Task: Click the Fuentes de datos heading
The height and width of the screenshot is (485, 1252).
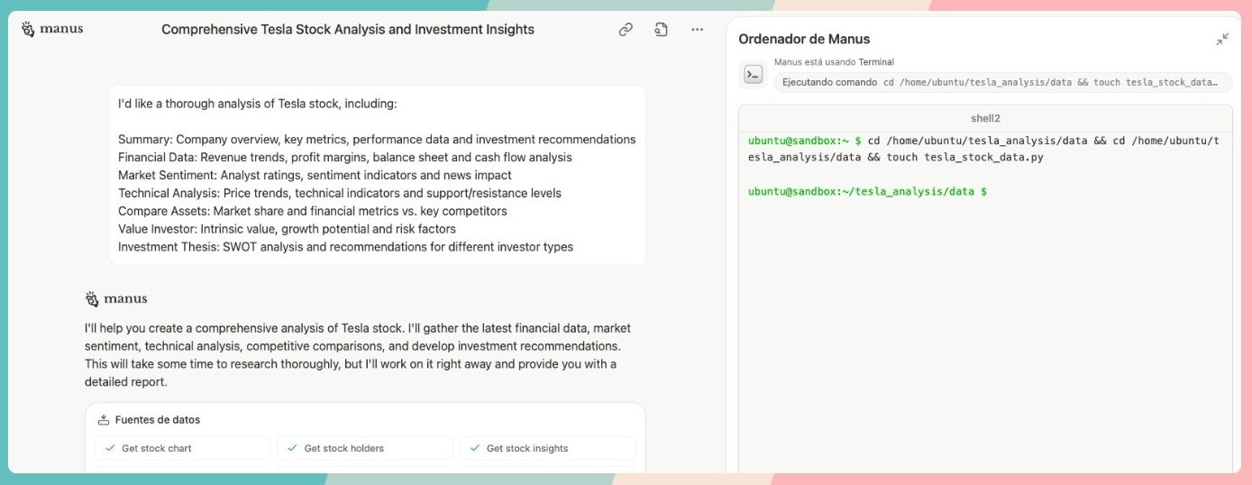Action: coord(158,420)
